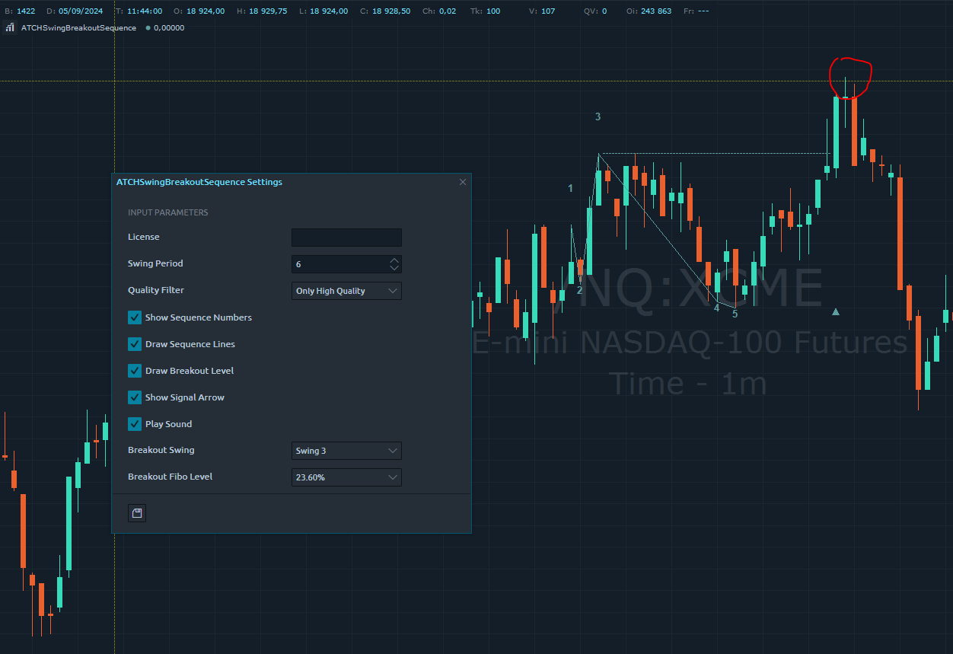Viewport: 953px width, 654px height.
Task: Click the sequence number 5 label
Action: 735,314
